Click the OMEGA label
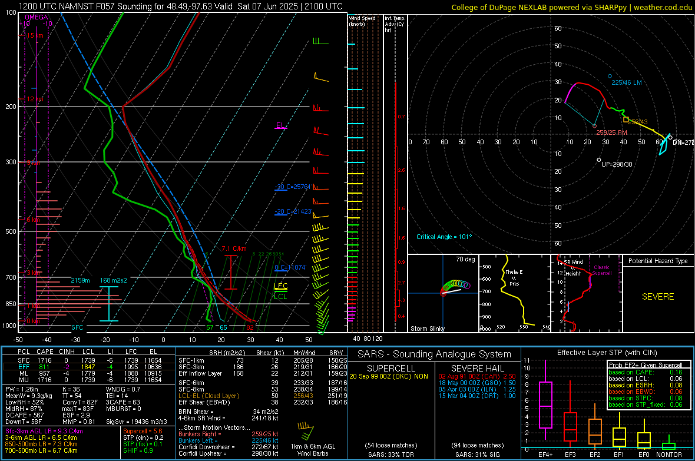The image size is (695, 461). [37, 17]
